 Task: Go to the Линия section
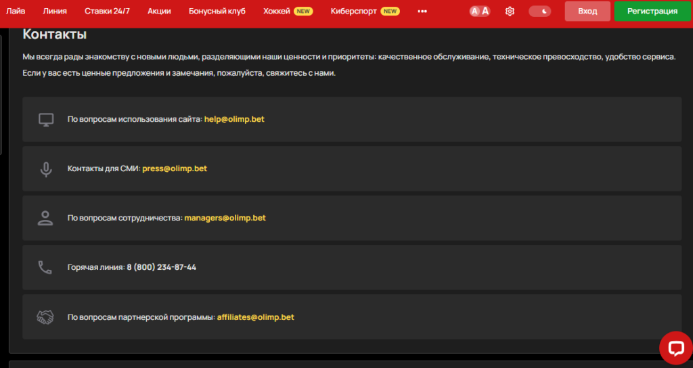click(55, 11)
